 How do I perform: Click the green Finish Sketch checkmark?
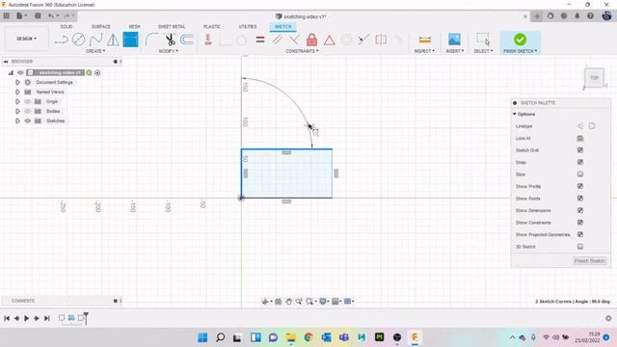[520, 40]
